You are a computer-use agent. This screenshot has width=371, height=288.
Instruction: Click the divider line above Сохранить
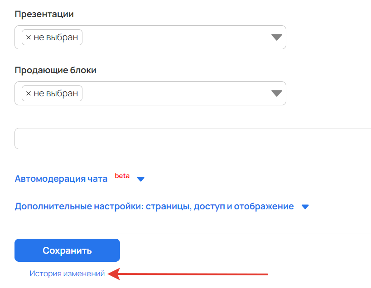[x=193, y=233]
